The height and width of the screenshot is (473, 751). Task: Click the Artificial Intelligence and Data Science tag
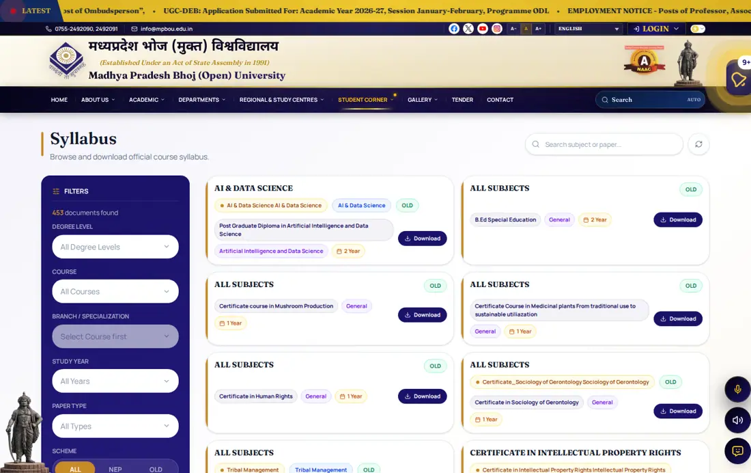click(271, 251)
